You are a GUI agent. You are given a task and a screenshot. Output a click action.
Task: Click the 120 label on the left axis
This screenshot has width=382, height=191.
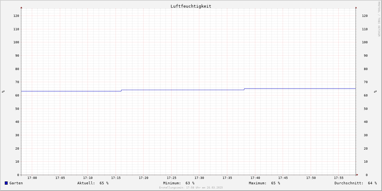pos(16,16)
